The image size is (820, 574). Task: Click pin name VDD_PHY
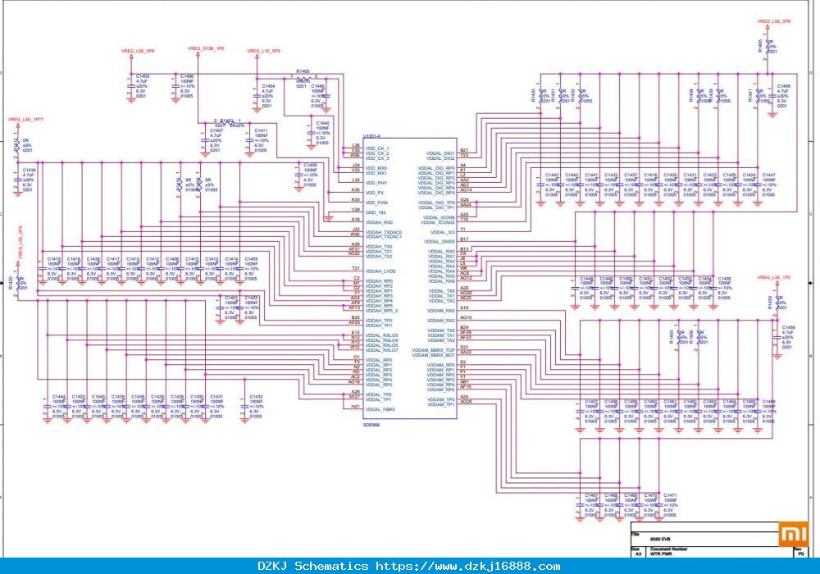(376, 183)
